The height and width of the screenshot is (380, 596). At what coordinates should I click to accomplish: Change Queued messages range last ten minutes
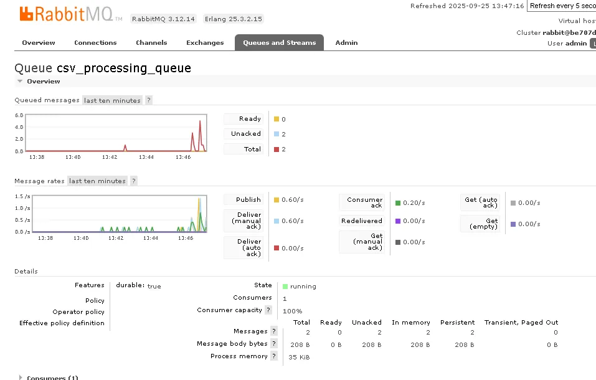(112, 100)
